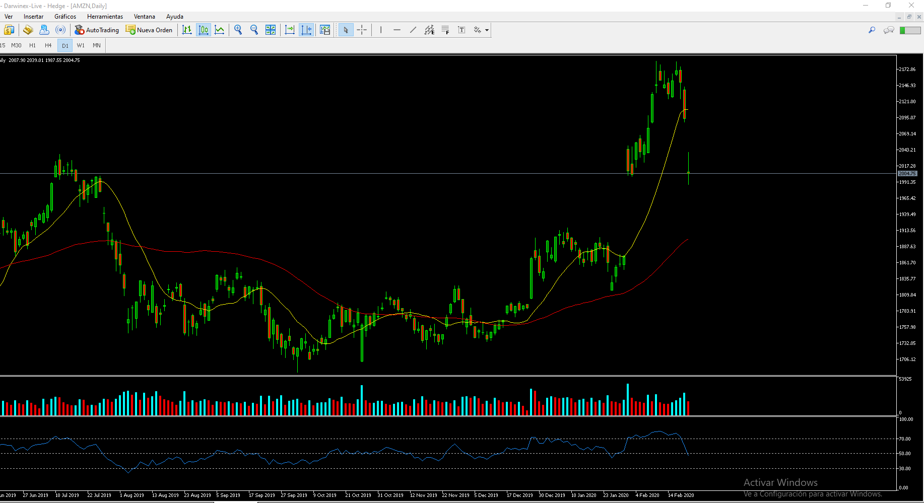The image size is (924, 503).
Task: Pick the horizontal line drawing tool
Action: coord(397,30)
